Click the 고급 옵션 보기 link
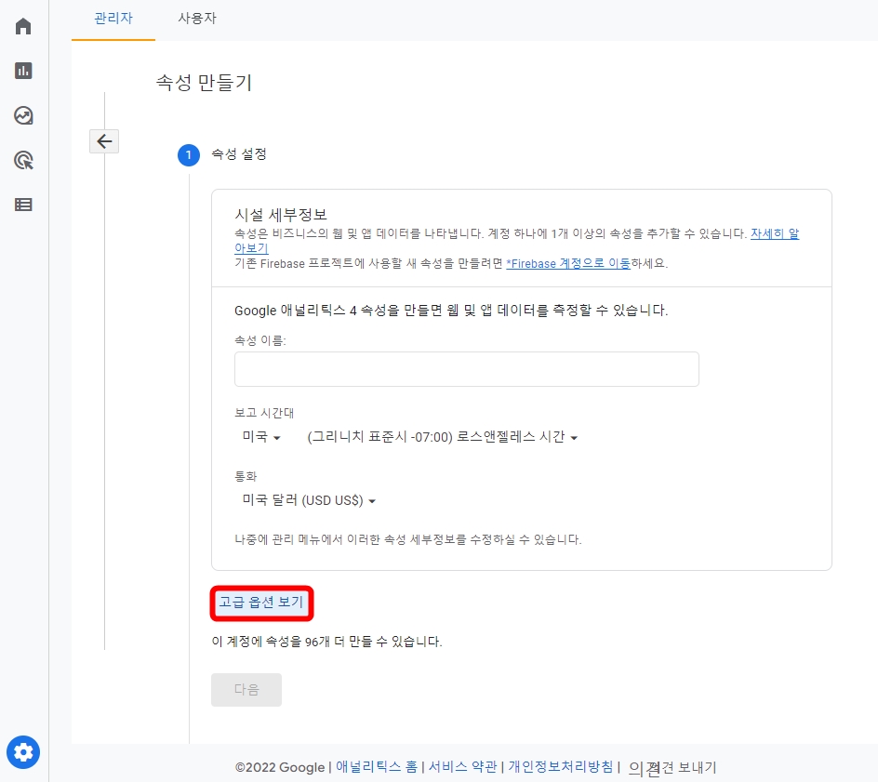The width and height of the screenshot is (878, 782). pyautogui.click(x=261, y=603)
